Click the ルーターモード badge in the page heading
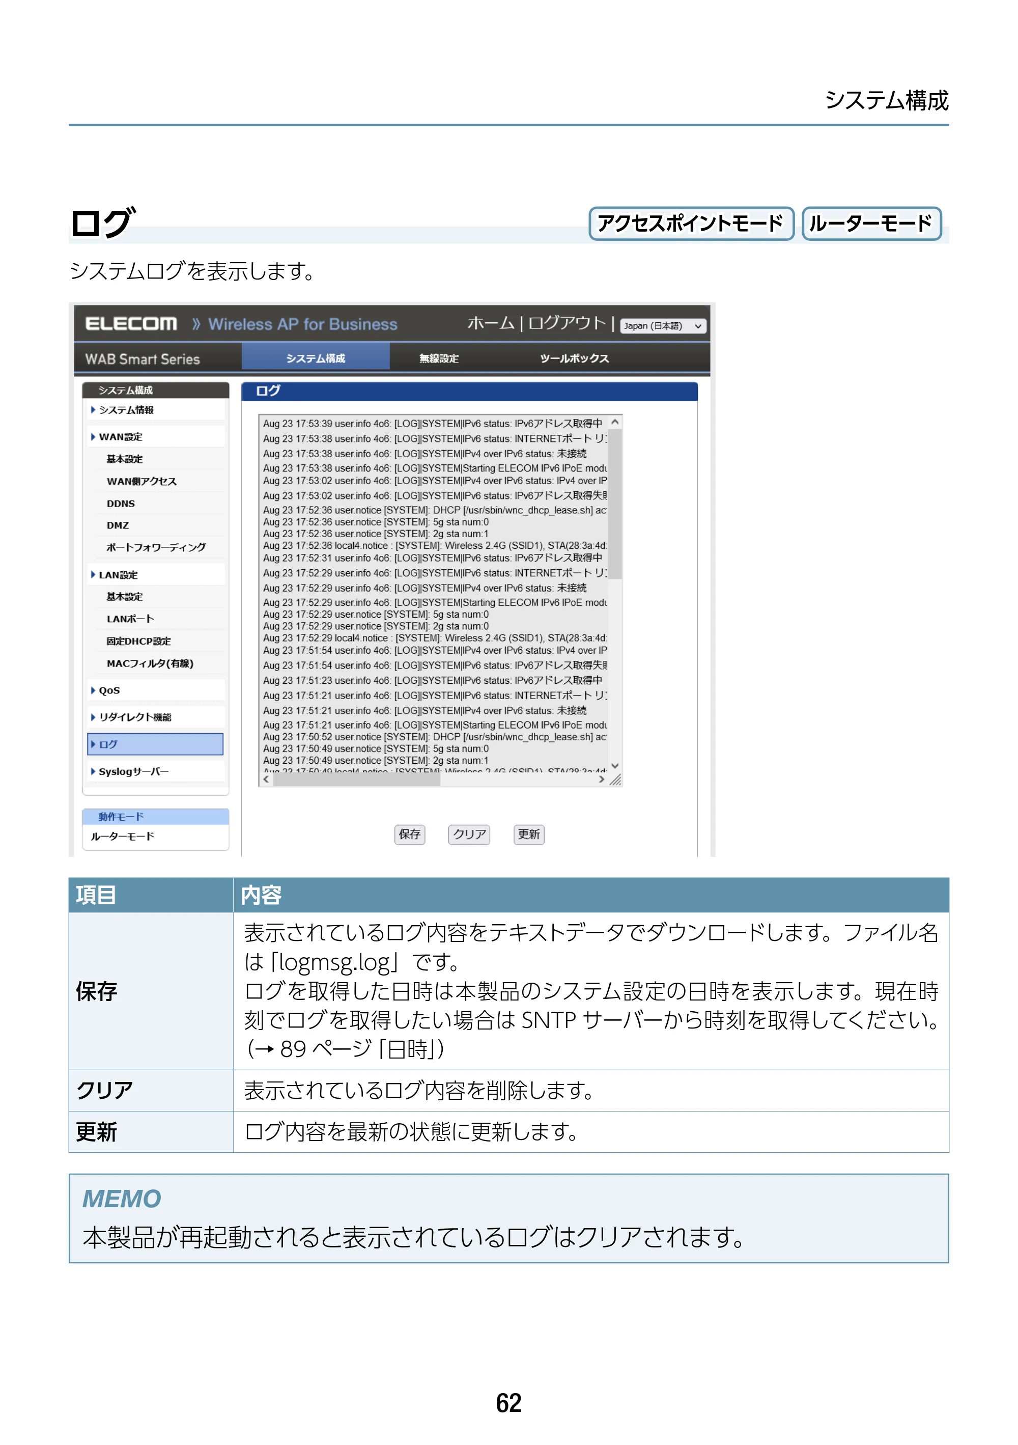 coord(871,224)
